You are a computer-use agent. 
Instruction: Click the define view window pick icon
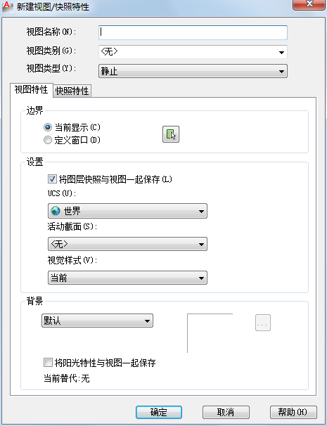(x=171, y=134)
